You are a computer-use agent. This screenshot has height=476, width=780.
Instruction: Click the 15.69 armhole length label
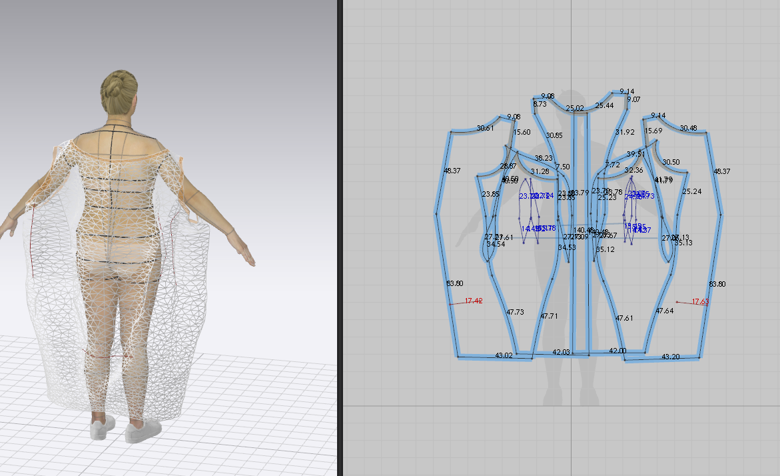653,131
